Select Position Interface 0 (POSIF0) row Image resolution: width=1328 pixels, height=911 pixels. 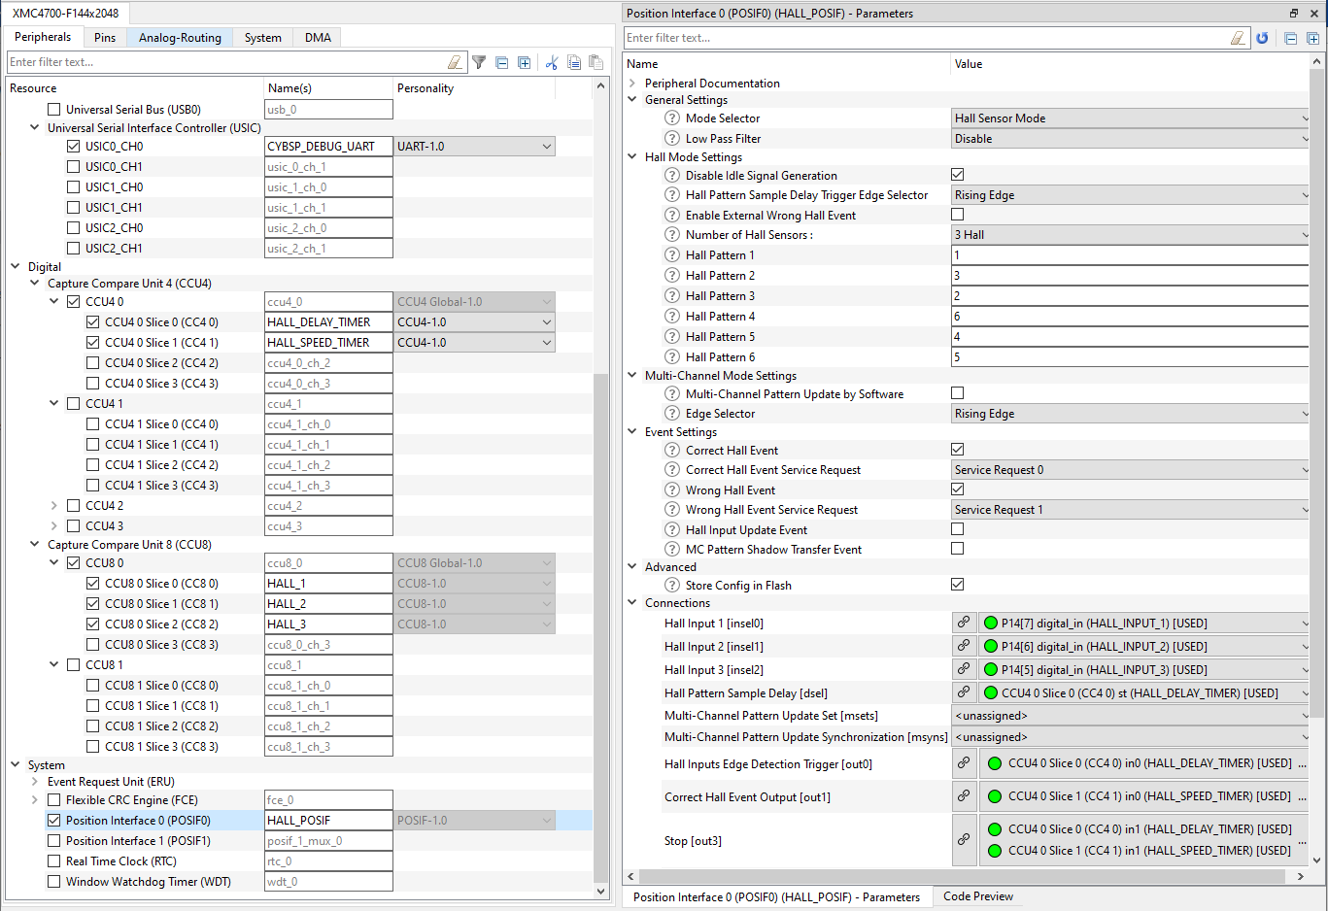[x=300, y=821]
